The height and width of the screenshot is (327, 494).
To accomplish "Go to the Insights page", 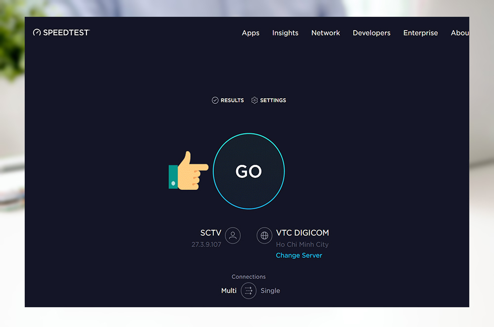I will click(285, 33).
